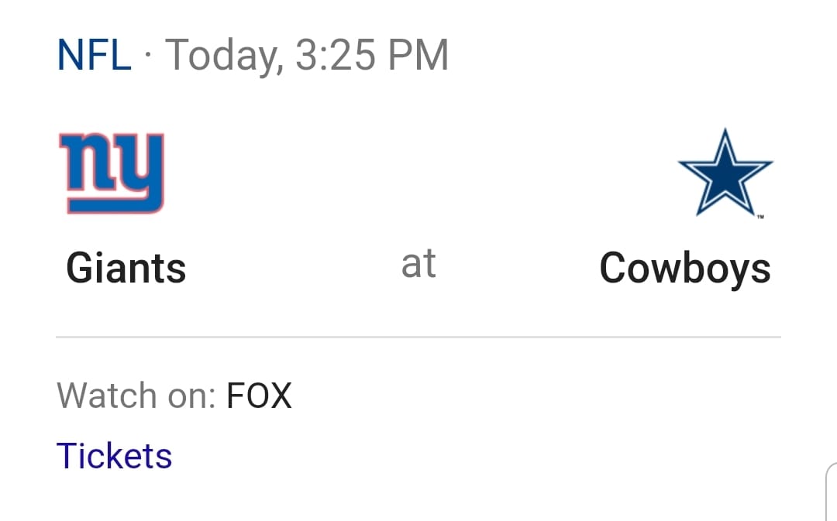The width and height of the screenshot is (837, 521).
Task: Tap the "3:25 PM" kickoff time
Action: 372,56
